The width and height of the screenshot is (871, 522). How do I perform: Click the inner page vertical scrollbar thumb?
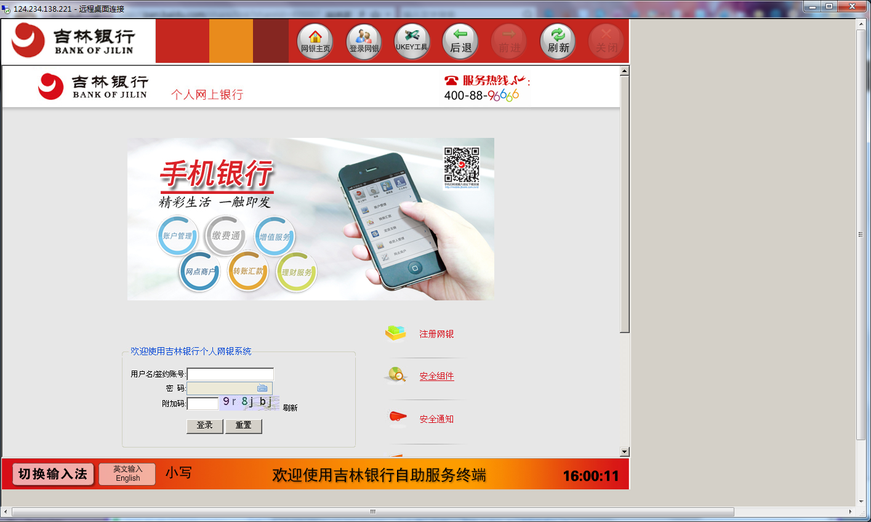624,204
